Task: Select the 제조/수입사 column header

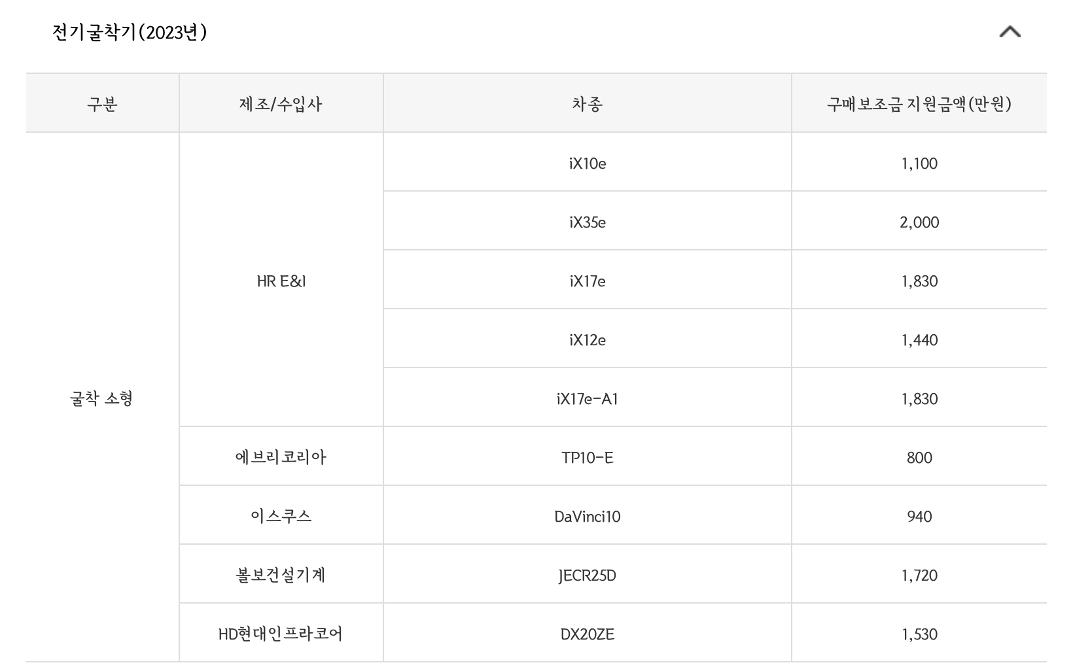Action: [x=281, y=101]
